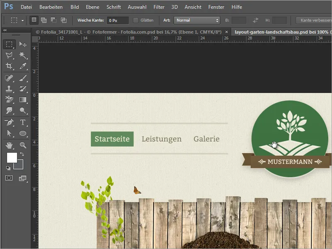
Task: Reset default foreground and background colors
Action: pos(8,168)
